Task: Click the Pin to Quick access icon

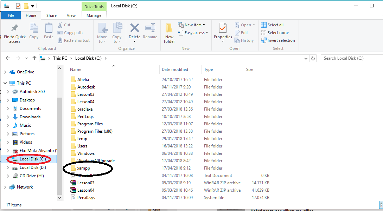Action: click(x=14, y=32)
